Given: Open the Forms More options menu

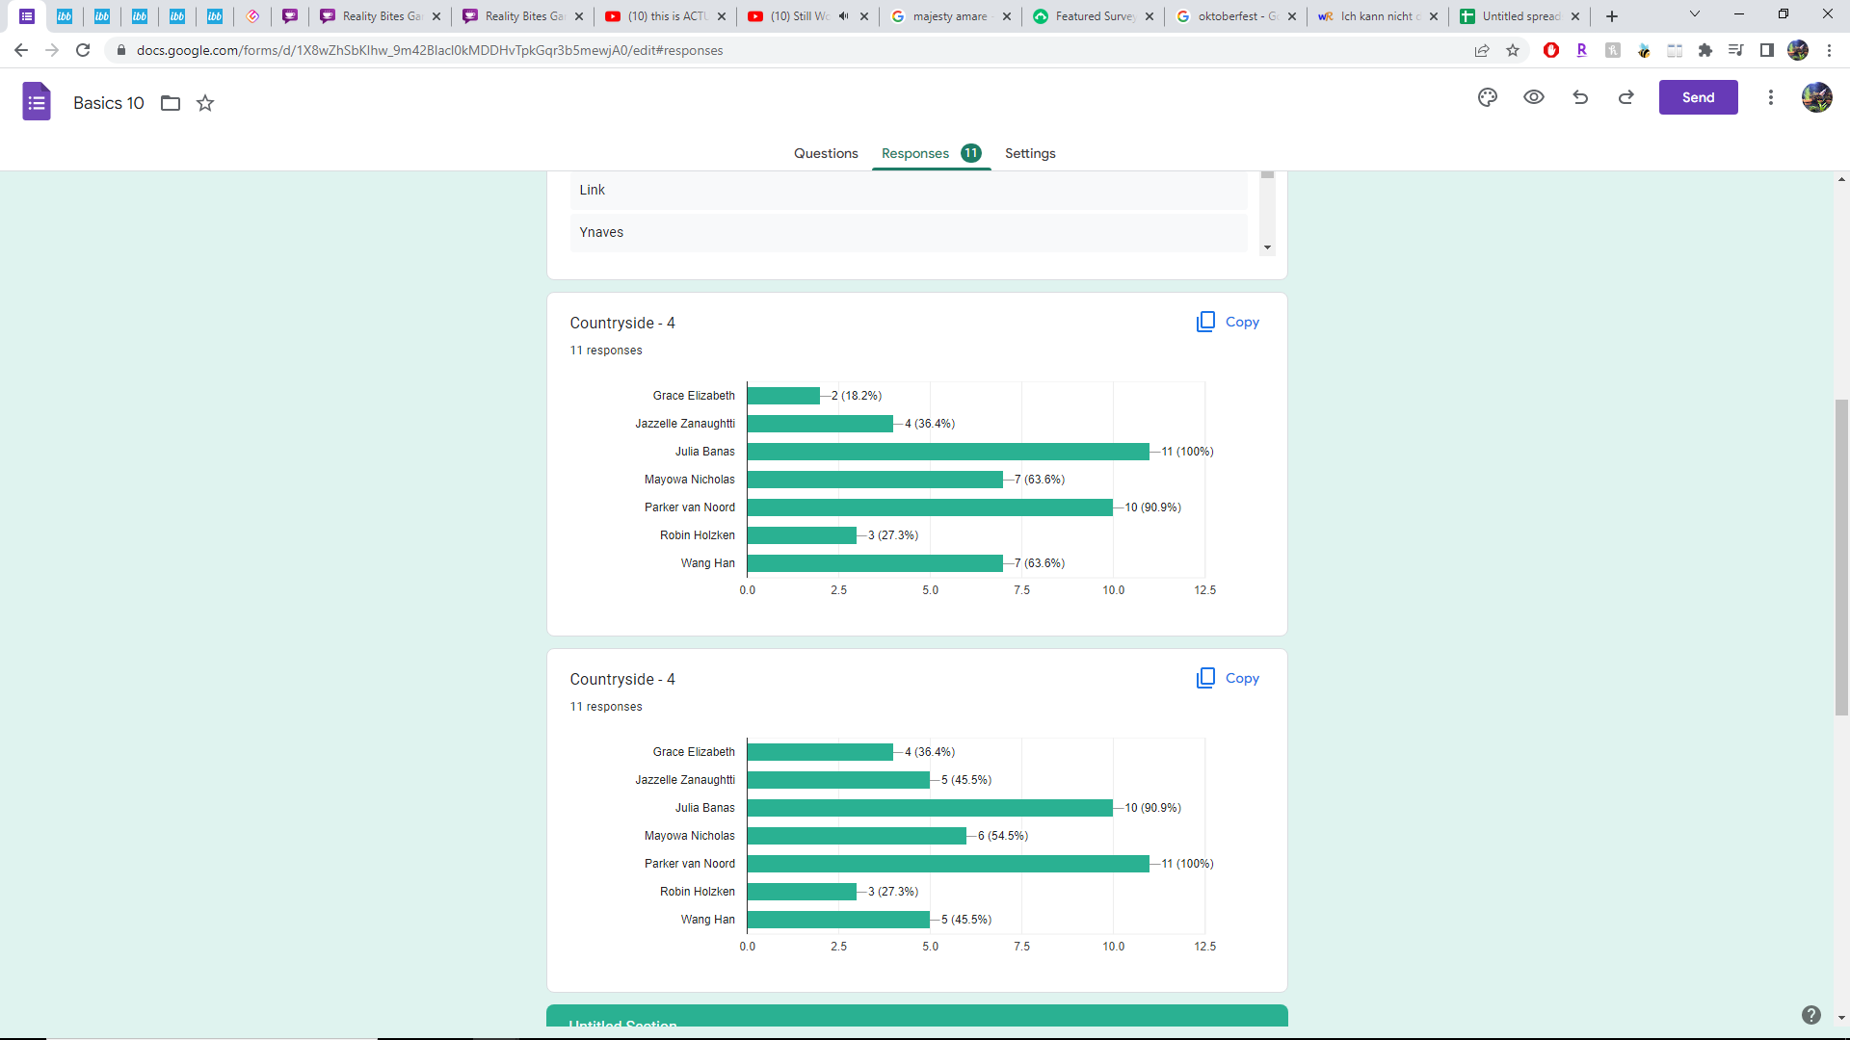Looking at the screenshot, I should pyautogui.click(x=1770, y=97).
